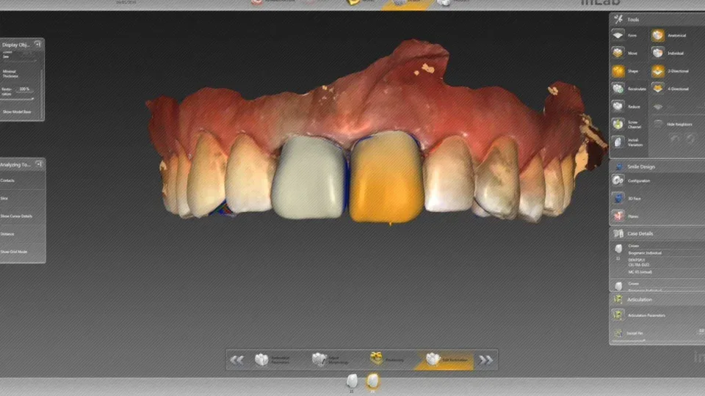Select the second crown in Case Details
Image resolution: width=705 pixels, height=396 pixels.
618,285
